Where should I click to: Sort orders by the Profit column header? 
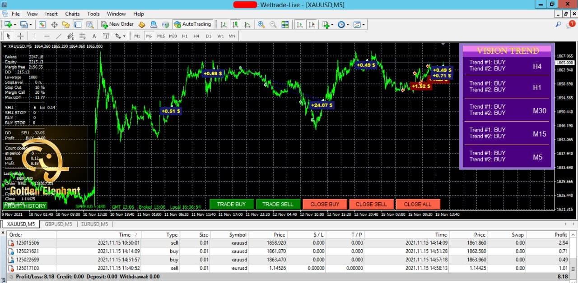click(x=560, y=235)
